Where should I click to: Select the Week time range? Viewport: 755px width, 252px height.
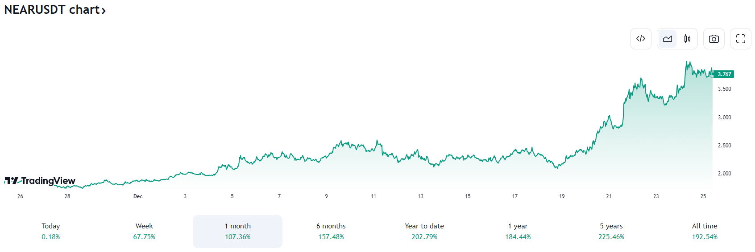point(144,232)
